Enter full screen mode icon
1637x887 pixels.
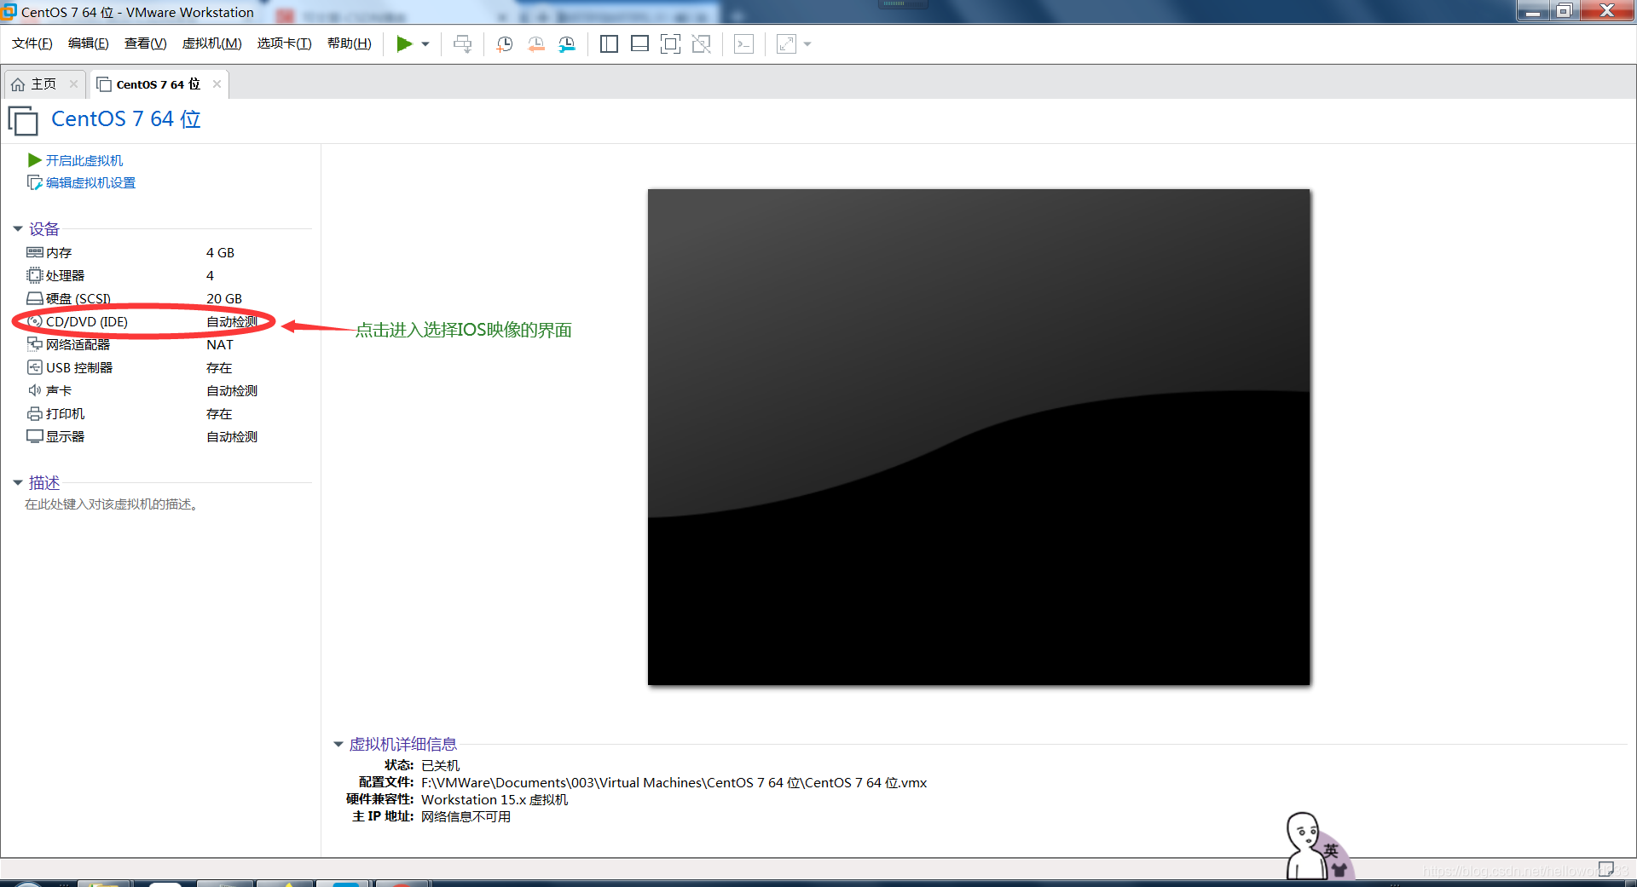[671, 44]
